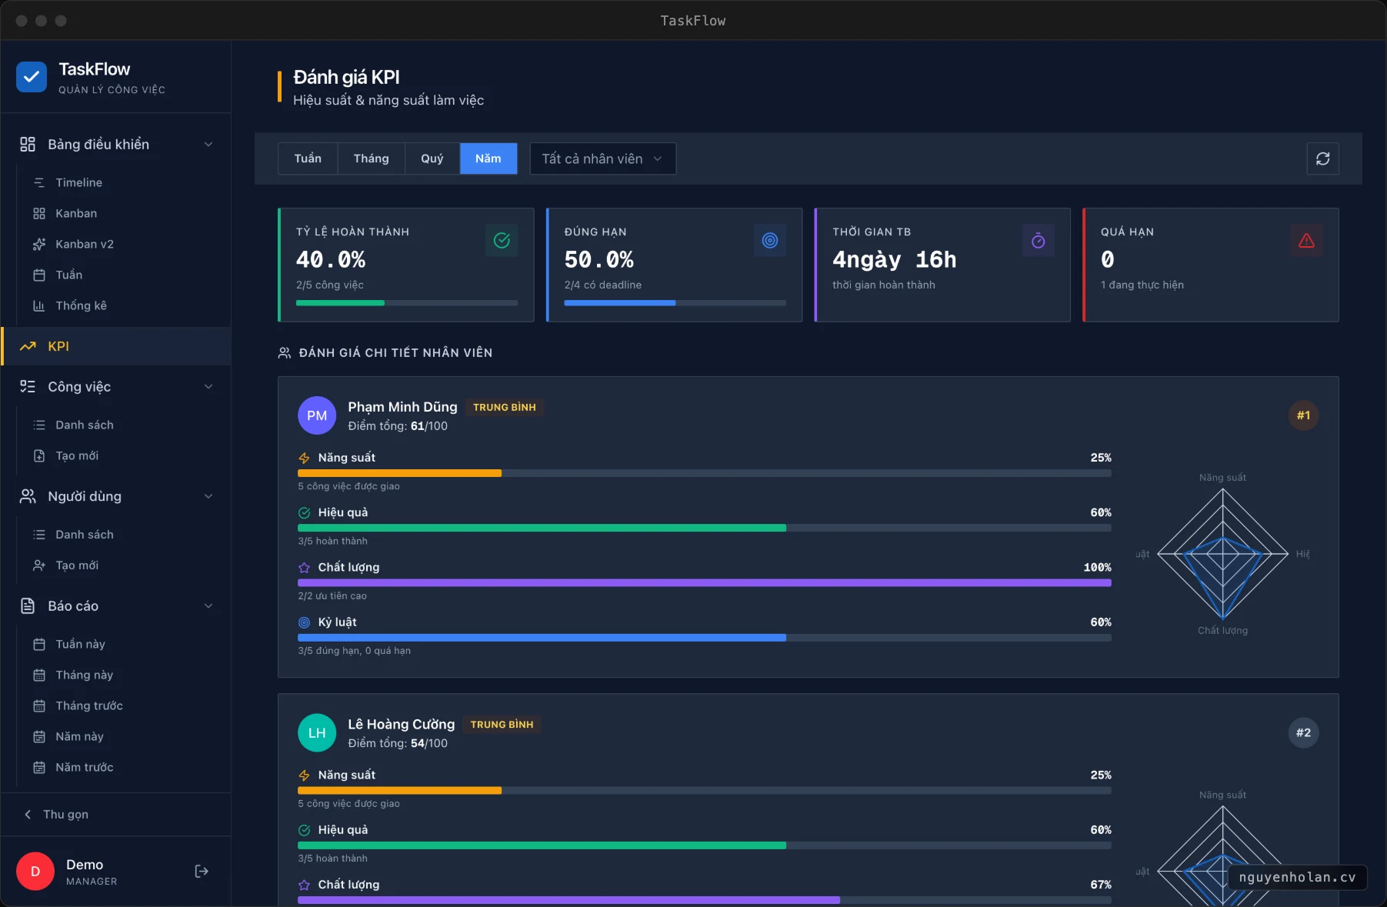Click the logout icon next to Demo

[202, 871]
